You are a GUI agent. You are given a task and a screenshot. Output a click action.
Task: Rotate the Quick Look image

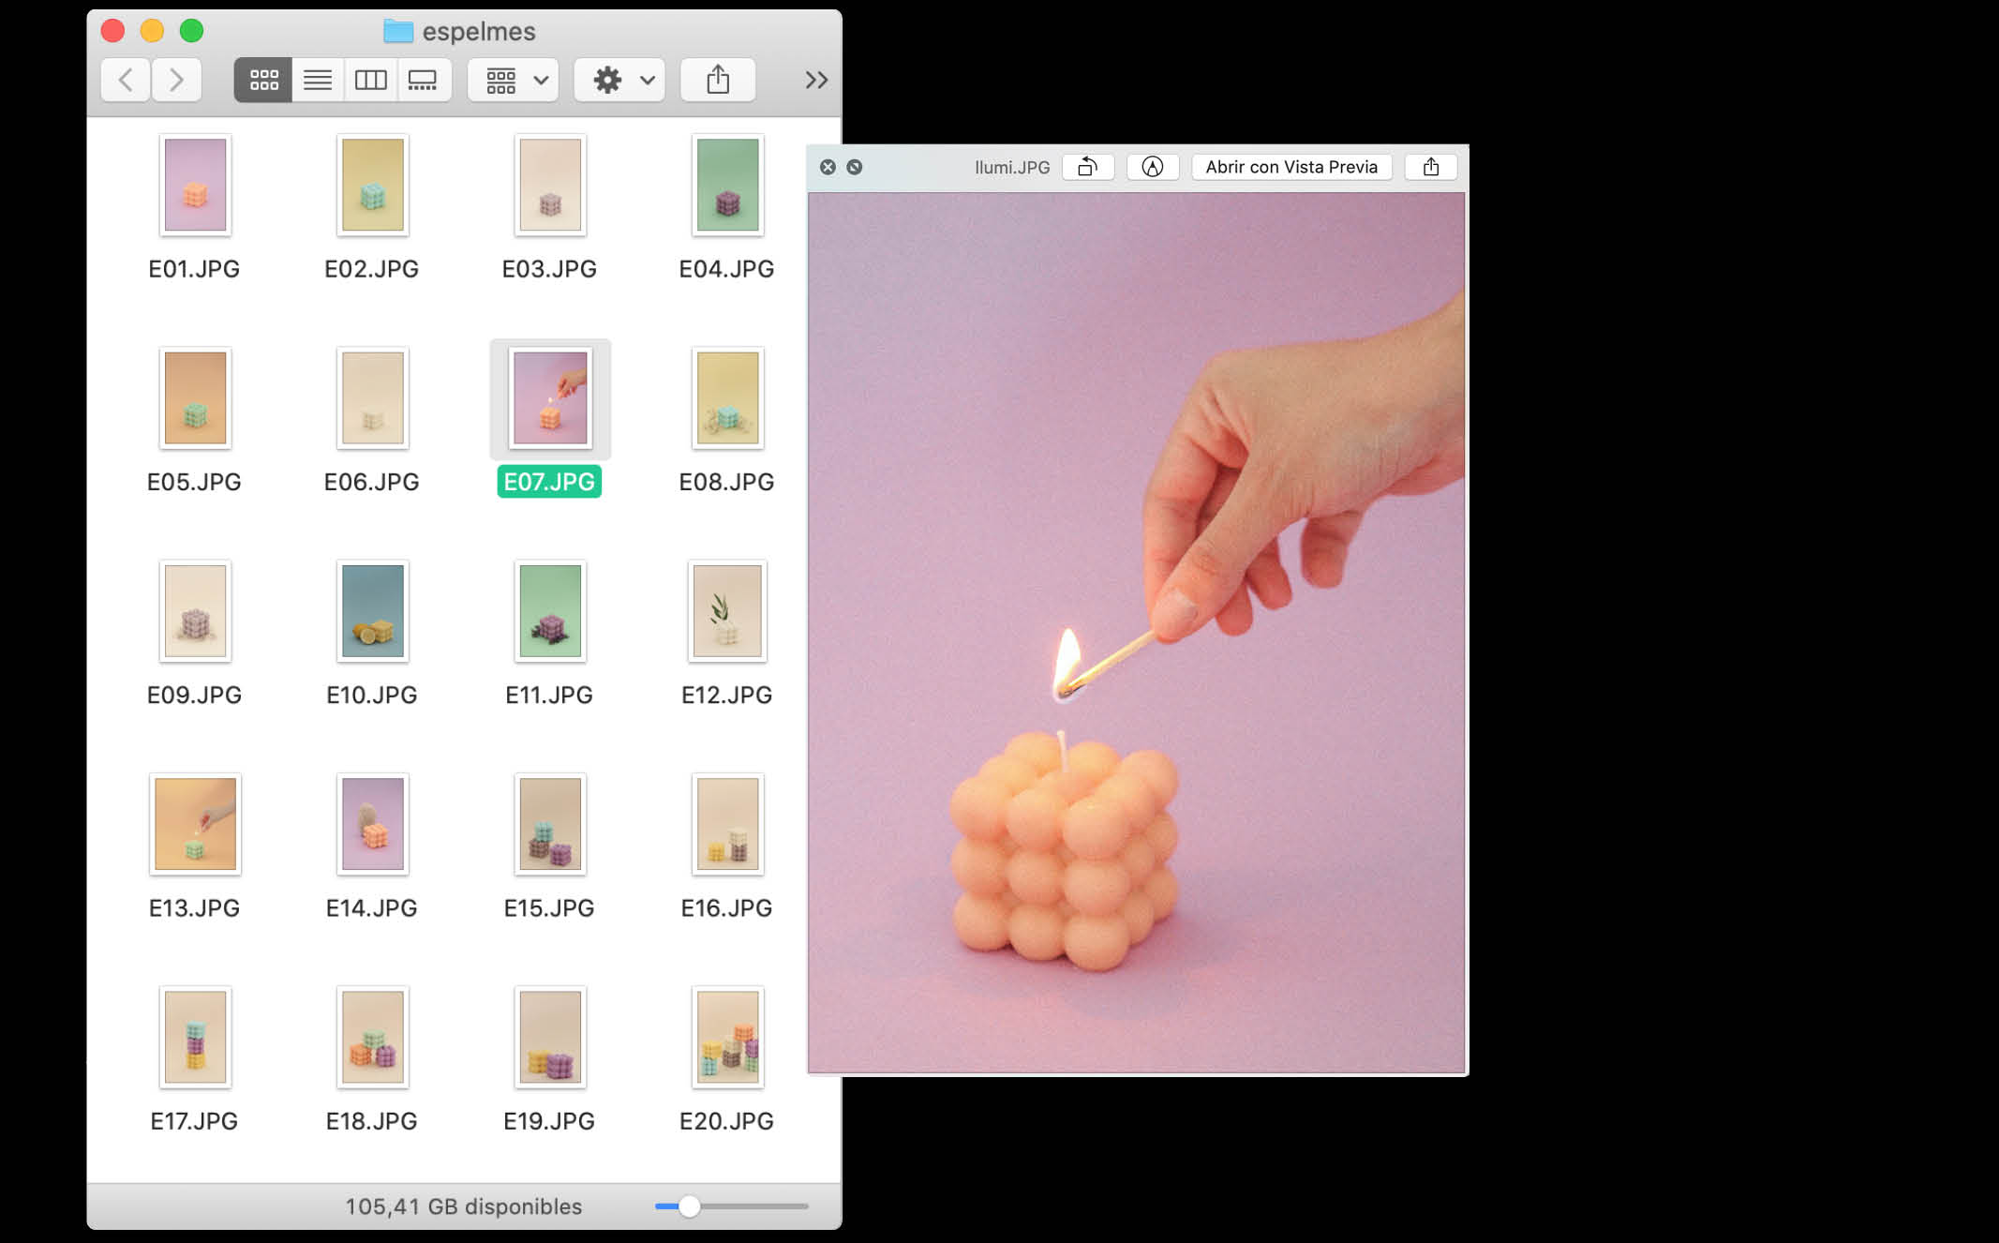coord(1087,167)
